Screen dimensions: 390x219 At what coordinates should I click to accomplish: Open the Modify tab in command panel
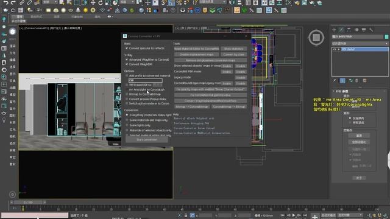tap(341, 30)
